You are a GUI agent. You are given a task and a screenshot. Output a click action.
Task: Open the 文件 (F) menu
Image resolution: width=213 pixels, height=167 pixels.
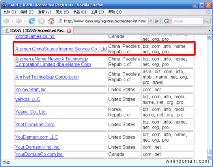click(x=9, y=12)
